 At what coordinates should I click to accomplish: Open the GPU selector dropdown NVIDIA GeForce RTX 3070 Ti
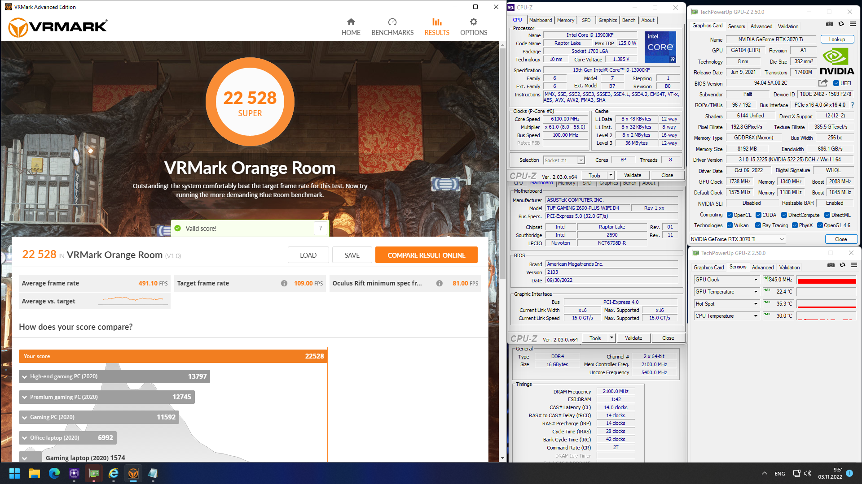[738, 239]
